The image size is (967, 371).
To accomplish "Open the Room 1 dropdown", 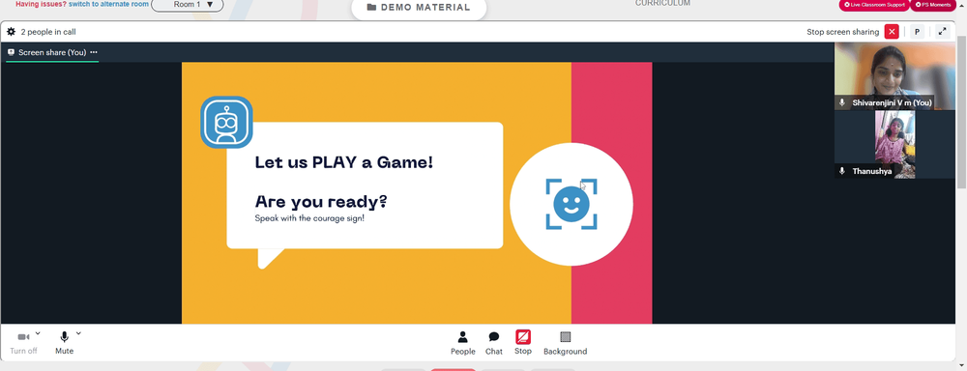I will [x=188, y=5].
